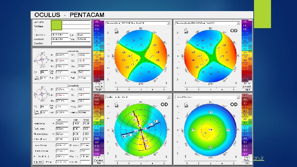Screen dimensions: 297x167
Task: Click Height label under front elevation scale
Action: coord(98,89)
